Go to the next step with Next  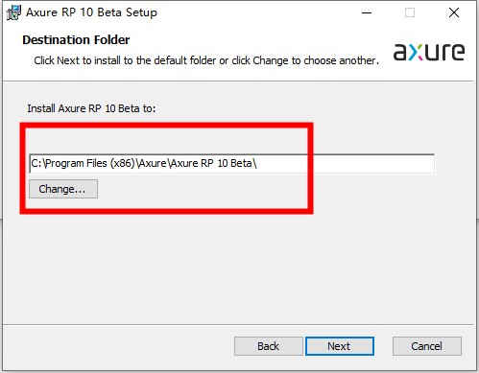coord(340,346)
